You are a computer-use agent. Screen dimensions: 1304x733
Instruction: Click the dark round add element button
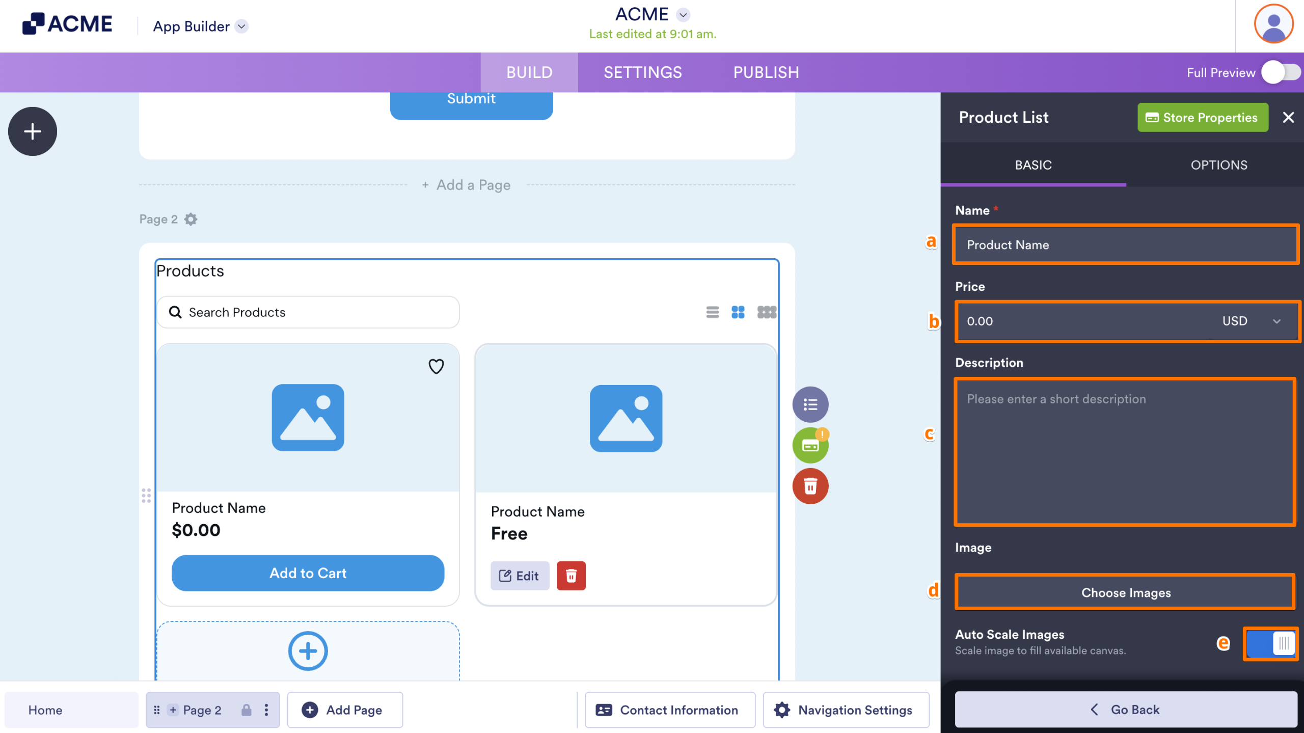click(33, 131)
